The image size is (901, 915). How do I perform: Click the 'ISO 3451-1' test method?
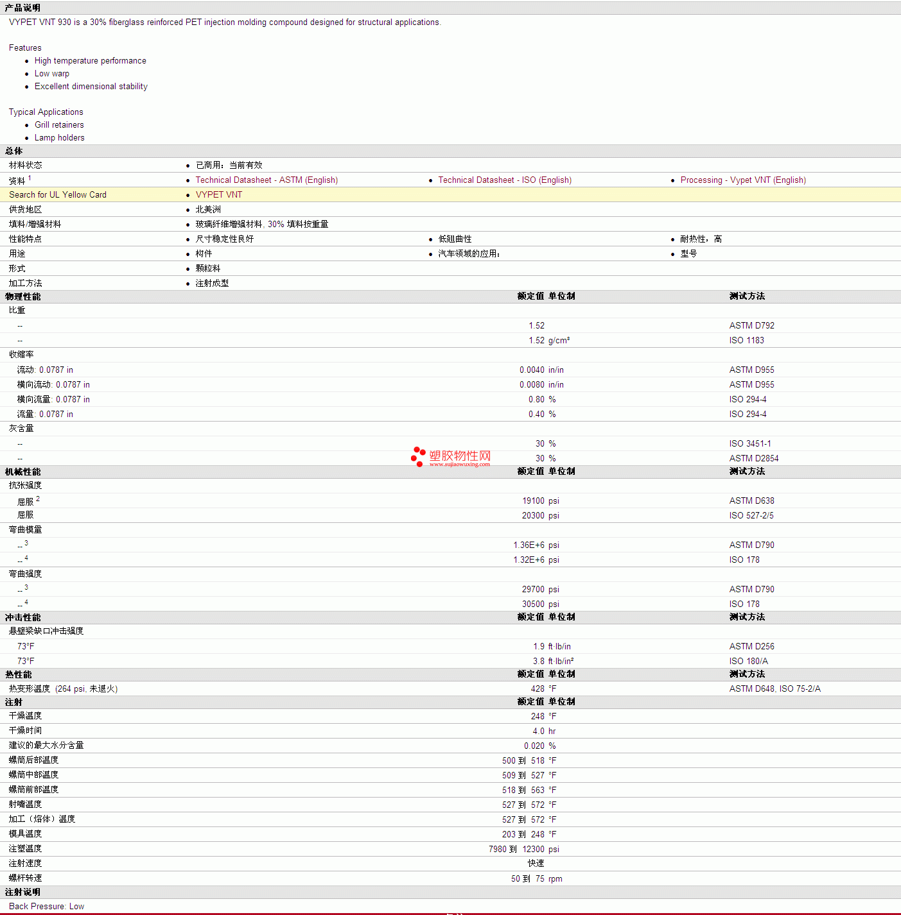click(x=750, y=444)
